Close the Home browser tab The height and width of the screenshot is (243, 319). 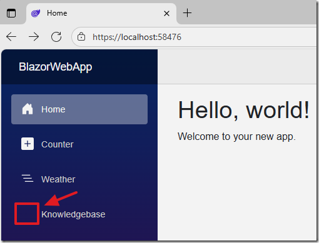point(166,14)
